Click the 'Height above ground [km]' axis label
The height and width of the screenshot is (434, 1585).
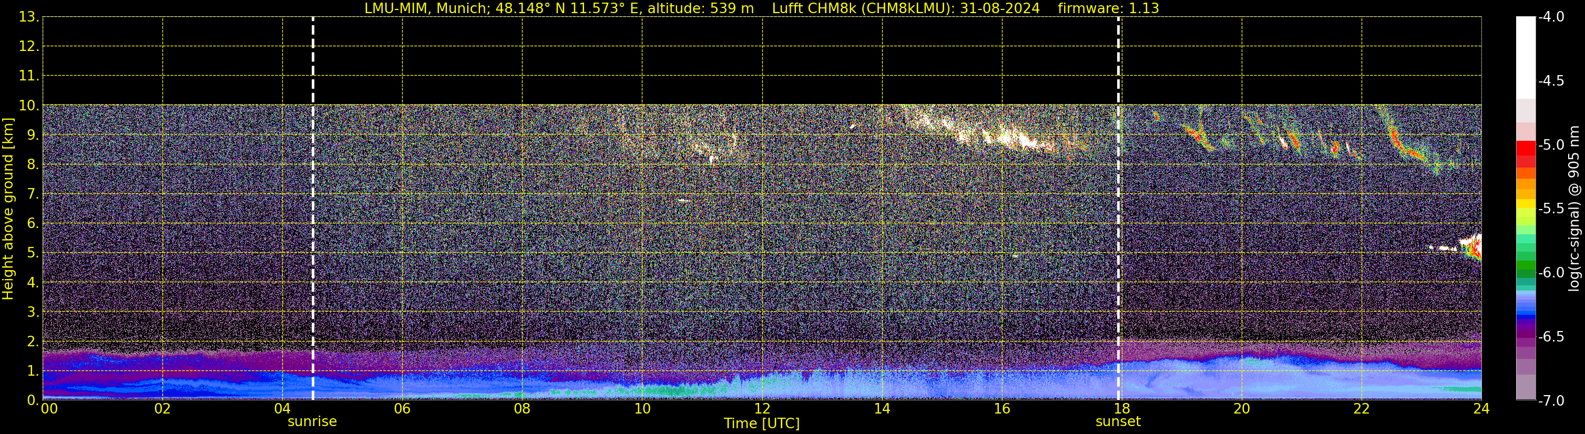click(x=8, y=209)
